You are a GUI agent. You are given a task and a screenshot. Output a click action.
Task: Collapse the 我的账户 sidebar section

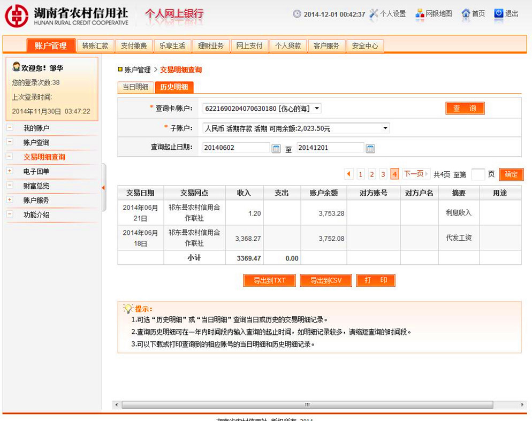[10, 128]
